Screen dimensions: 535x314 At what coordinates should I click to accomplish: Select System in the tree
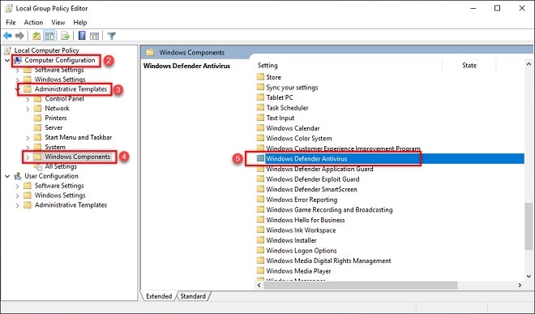tap(55, 147)
